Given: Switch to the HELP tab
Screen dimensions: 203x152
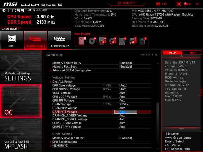Looking at the screenshot, I should [172, 53].
